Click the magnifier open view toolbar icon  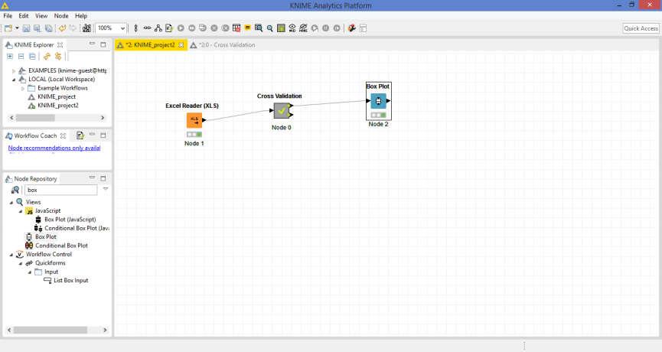[270, 28]
